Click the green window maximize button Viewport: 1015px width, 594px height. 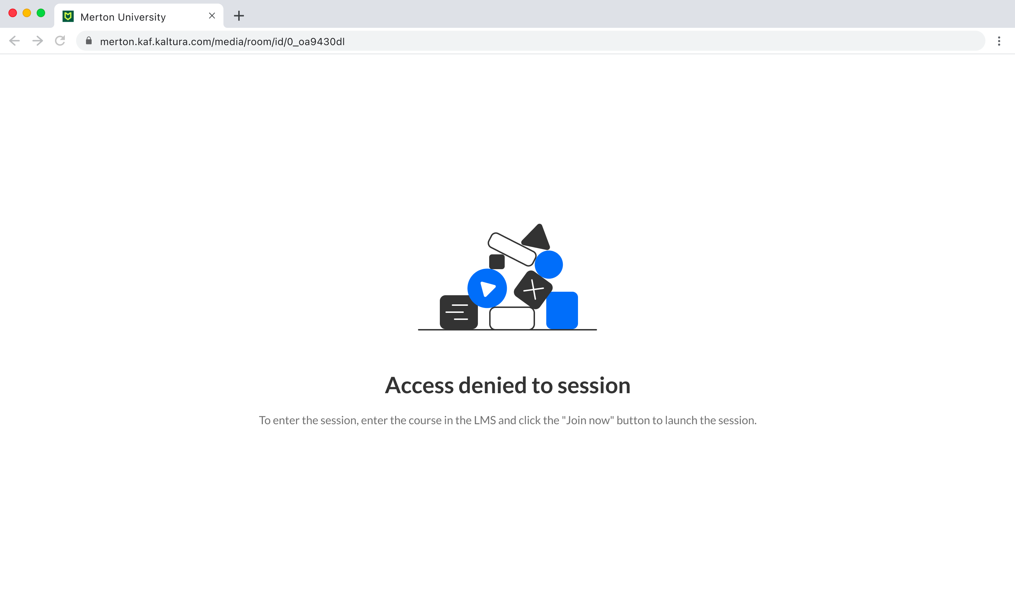(41, 13)
